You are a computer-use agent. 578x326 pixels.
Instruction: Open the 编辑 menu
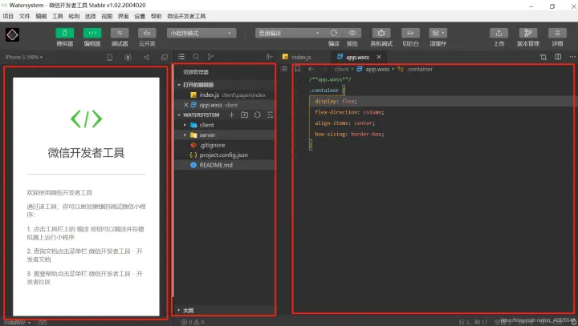point(41,16)
